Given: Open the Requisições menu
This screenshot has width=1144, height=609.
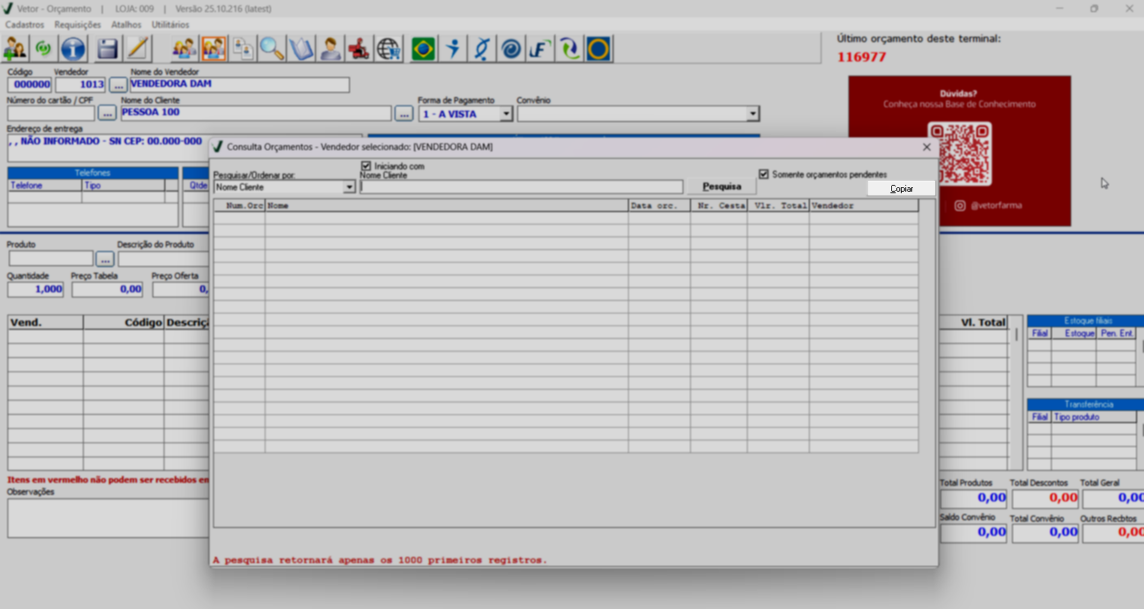Looking at the screenshot, I should tap(77, 25).
